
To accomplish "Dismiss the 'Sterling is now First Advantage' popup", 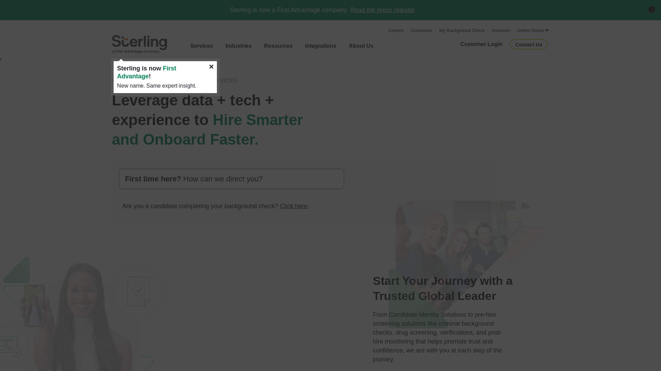I will pyautogui.click(x=211, y=67).
